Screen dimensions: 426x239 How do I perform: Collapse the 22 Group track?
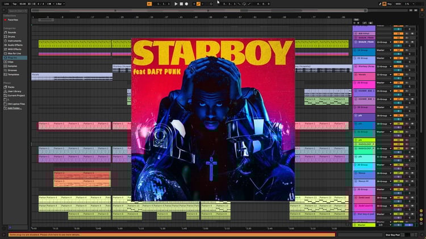coord(355,58)
